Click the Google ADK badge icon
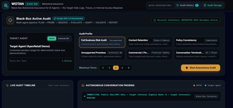The height and width of the screenshot is (108, 233). coord(55,19)
